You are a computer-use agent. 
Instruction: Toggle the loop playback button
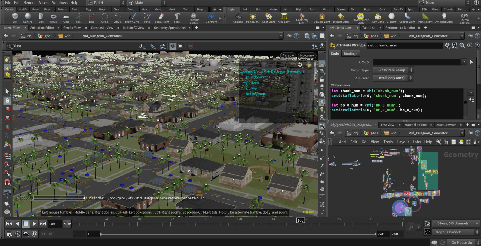coord(26,234)
